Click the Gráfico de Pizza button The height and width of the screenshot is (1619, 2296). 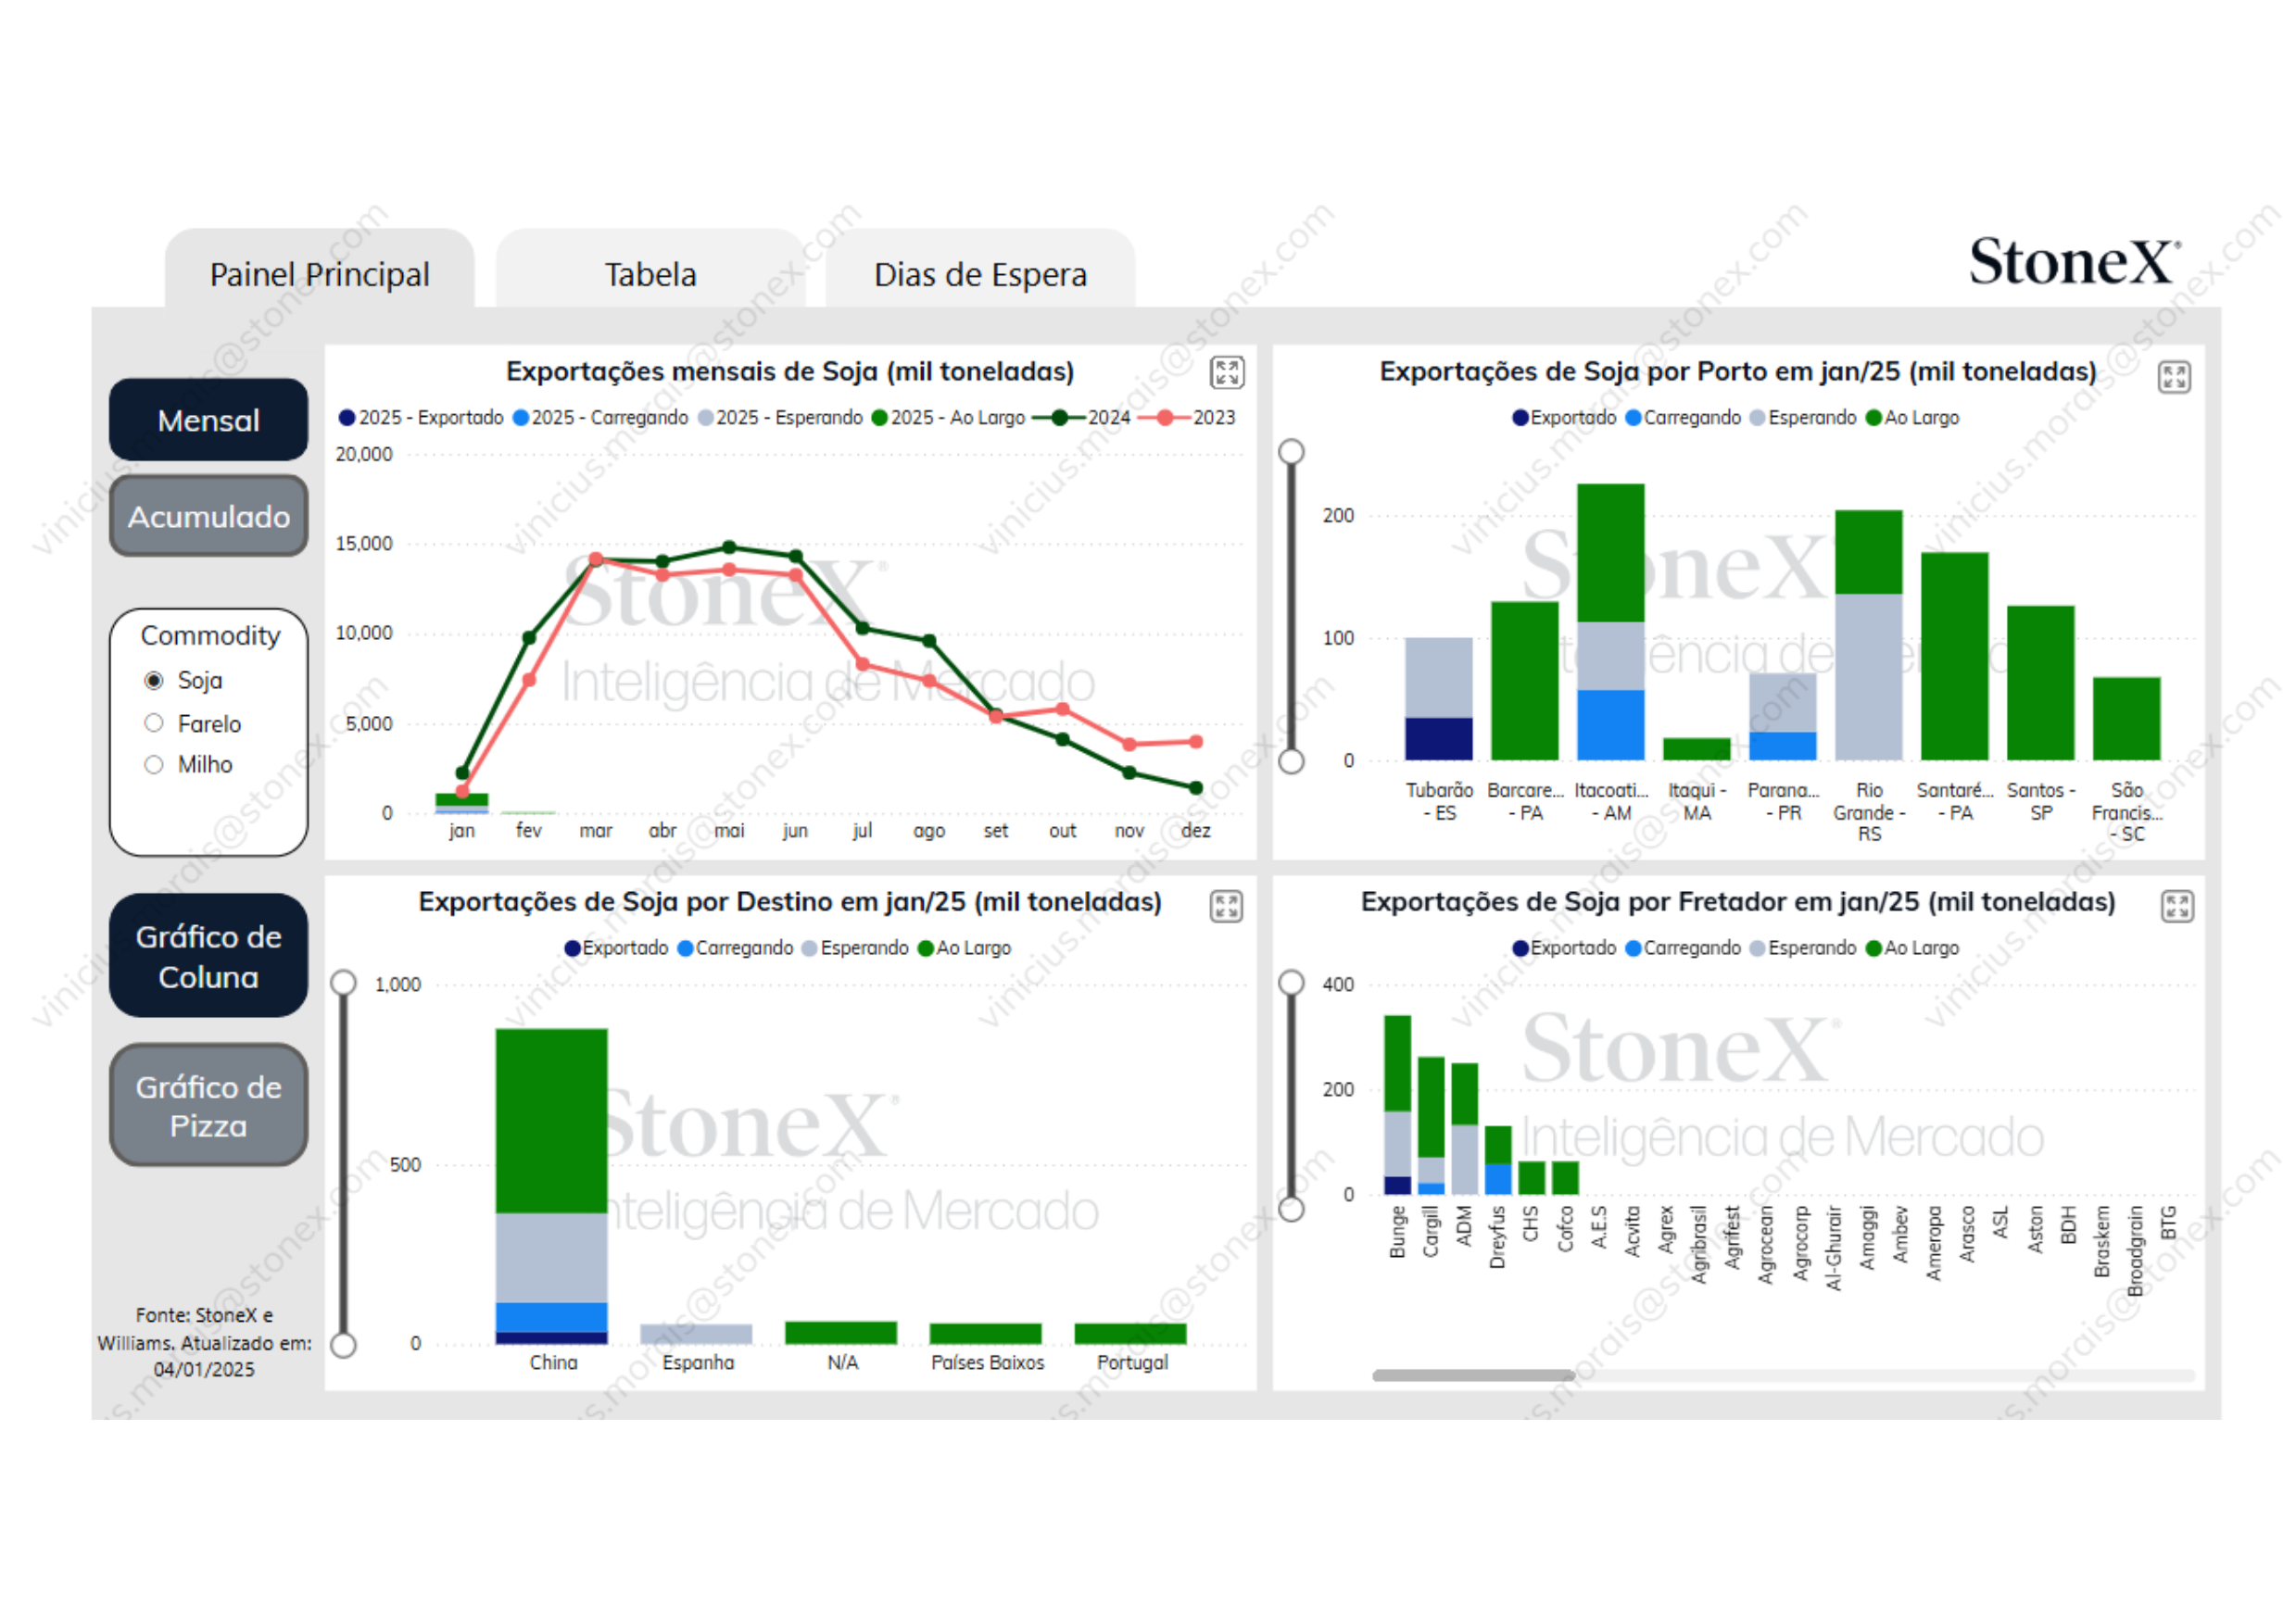point(208,1106)
